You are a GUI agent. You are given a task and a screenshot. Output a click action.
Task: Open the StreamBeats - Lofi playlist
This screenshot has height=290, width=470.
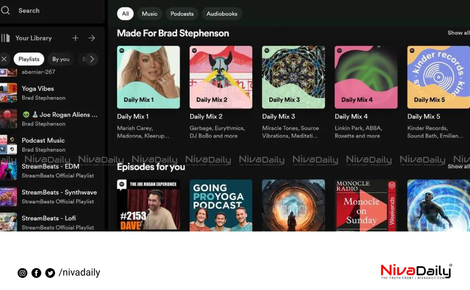point(51,222)
